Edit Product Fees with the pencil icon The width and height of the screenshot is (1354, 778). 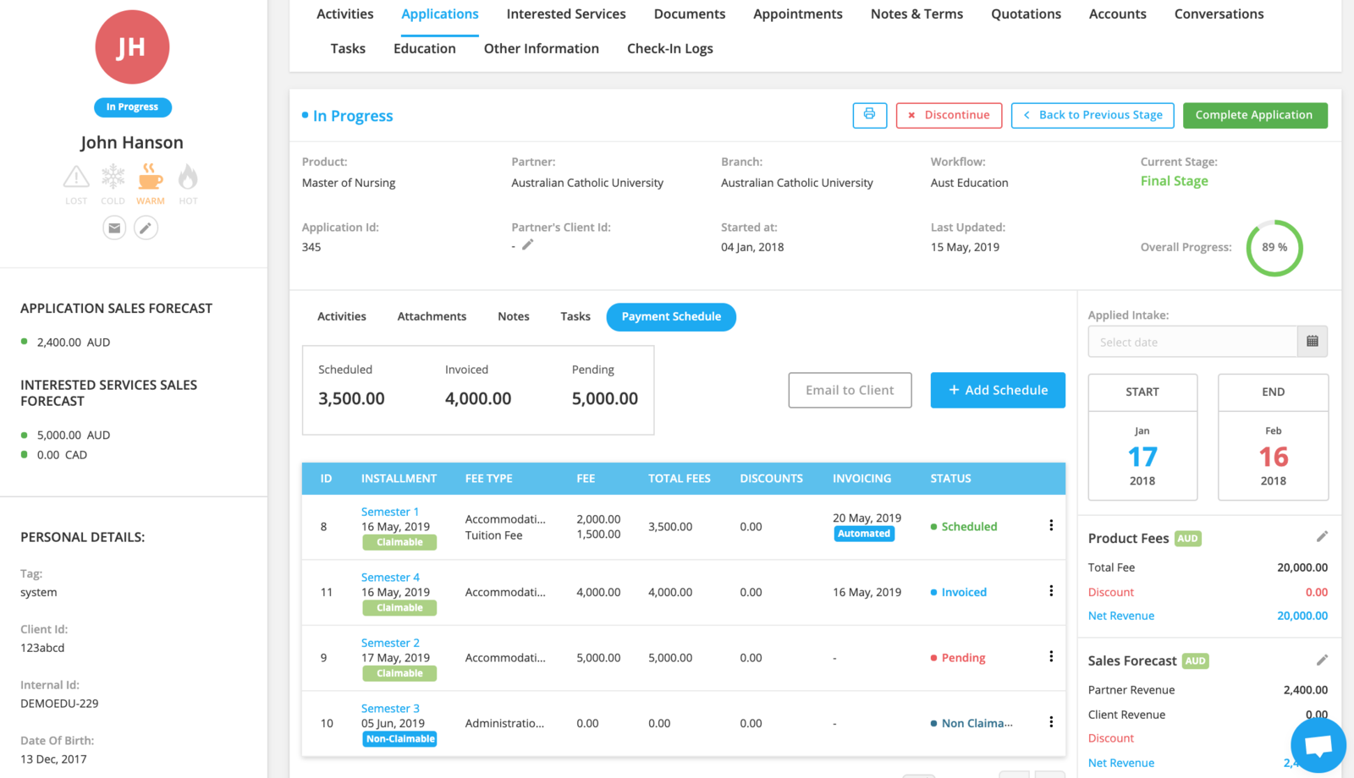pyautogui.click(x=1323, y=535)
